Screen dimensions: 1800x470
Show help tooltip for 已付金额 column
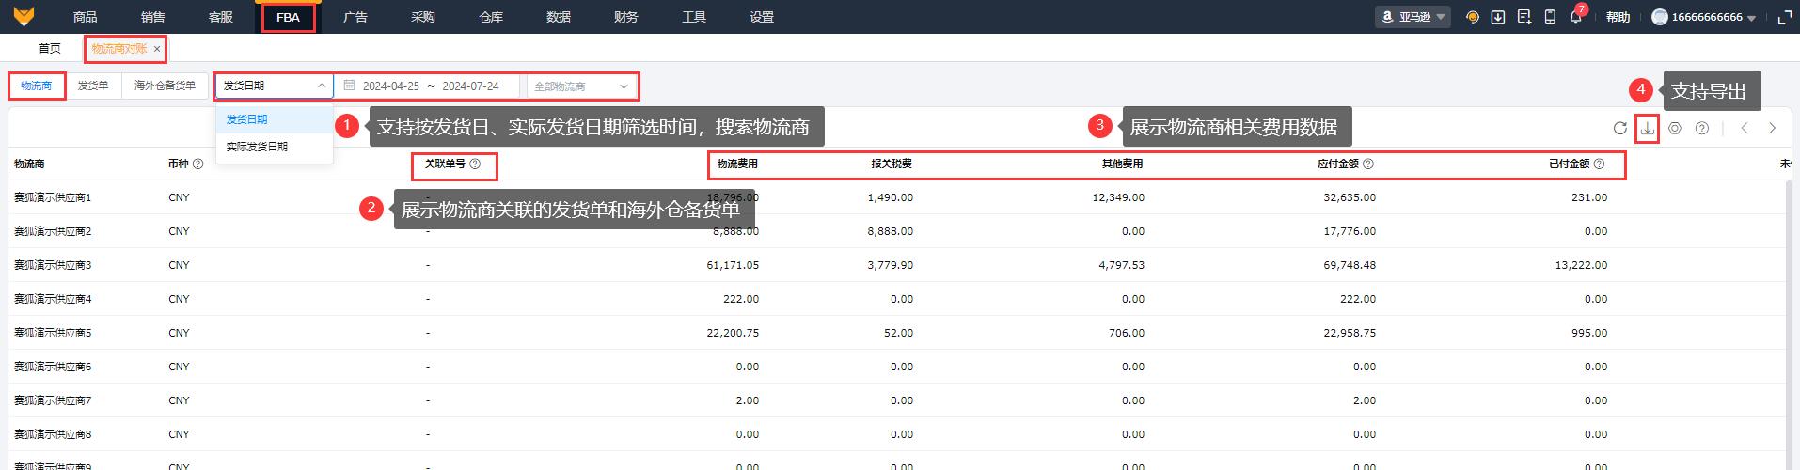pyautogui.click(x=1600, y=164)
